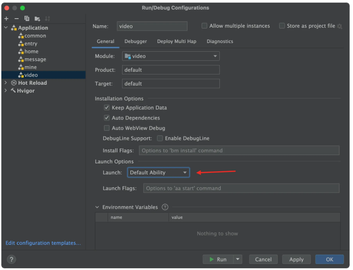Screen dimensions: 353x270
Task: Open dialog help question mark button
Action: coord(12,259)
